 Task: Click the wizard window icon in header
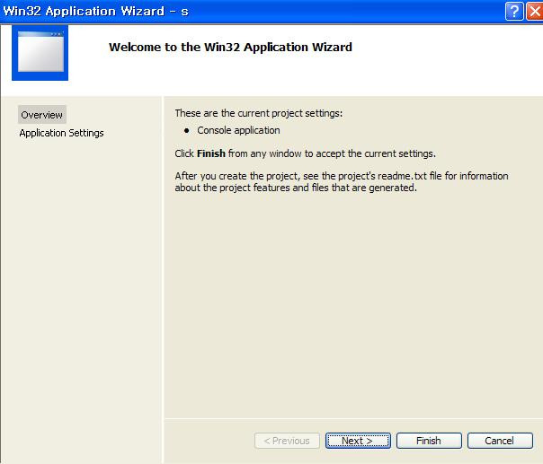pyautogui.click(x=40, y=53)
